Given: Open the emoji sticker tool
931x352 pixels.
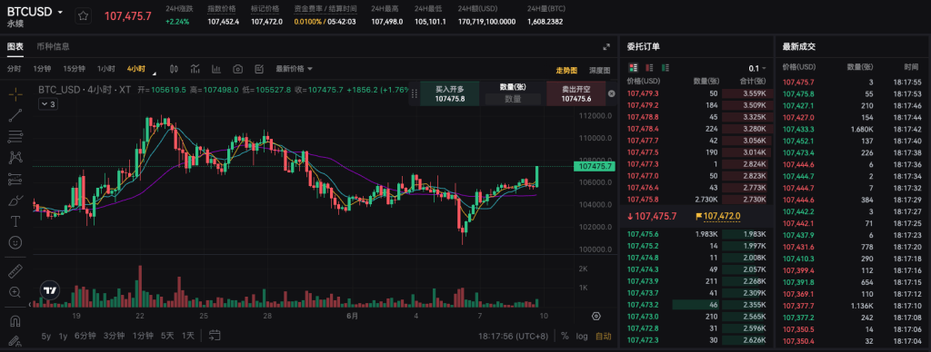Looking at the screenshot, I should point(15,242).
